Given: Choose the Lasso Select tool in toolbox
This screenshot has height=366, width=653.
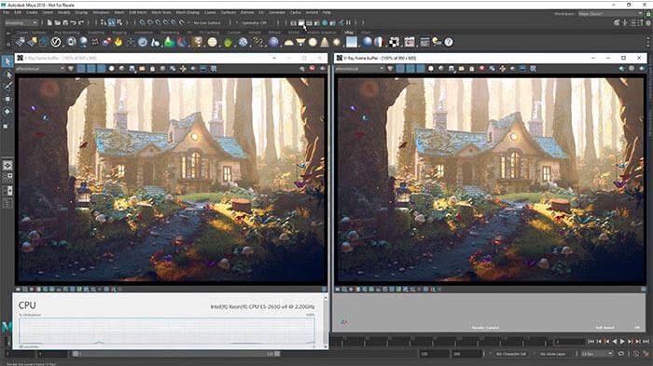Looking at the screenshot, I should [7, 74].
